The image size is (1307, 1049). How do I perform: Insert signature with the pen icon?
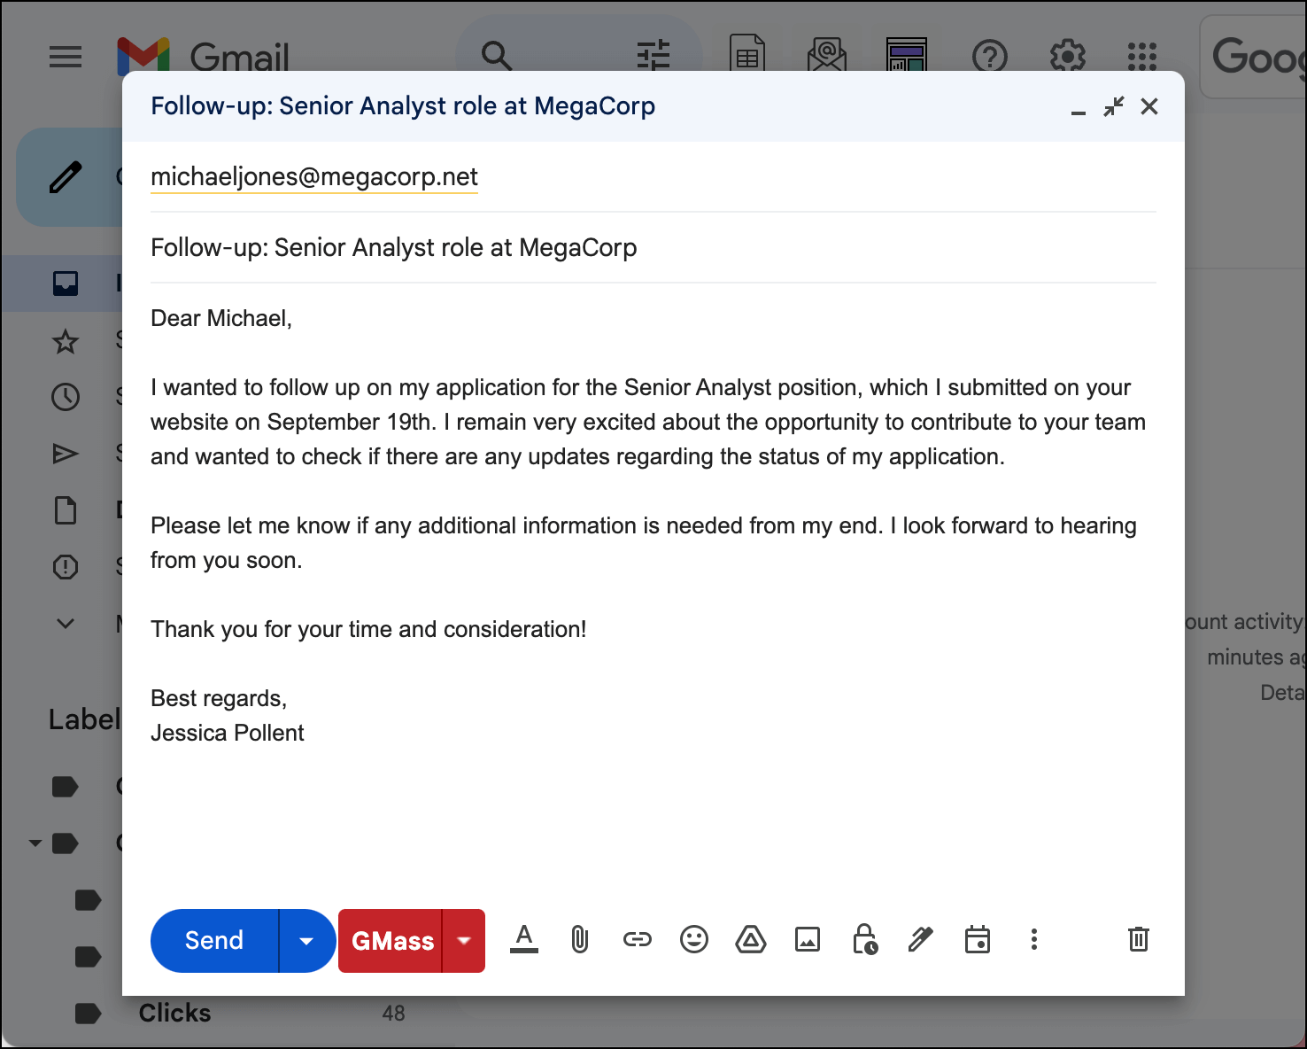click(x=921, y=939)
